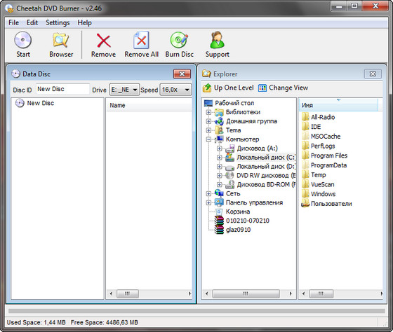Viewport: 393px width, 332px height.
Task: Select DVD RW дисковод drive in tree
Action: (260, 175)
